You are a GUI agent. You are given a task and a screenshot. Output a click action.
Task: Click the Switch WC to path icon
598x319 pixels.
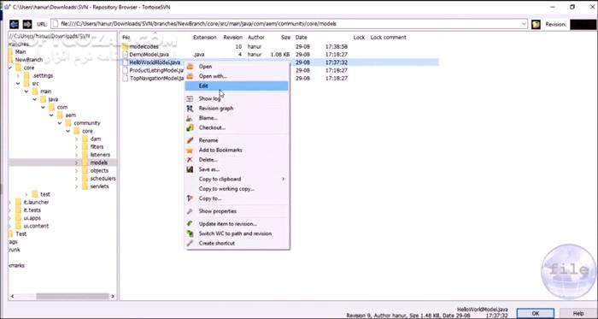coord(190,233)
